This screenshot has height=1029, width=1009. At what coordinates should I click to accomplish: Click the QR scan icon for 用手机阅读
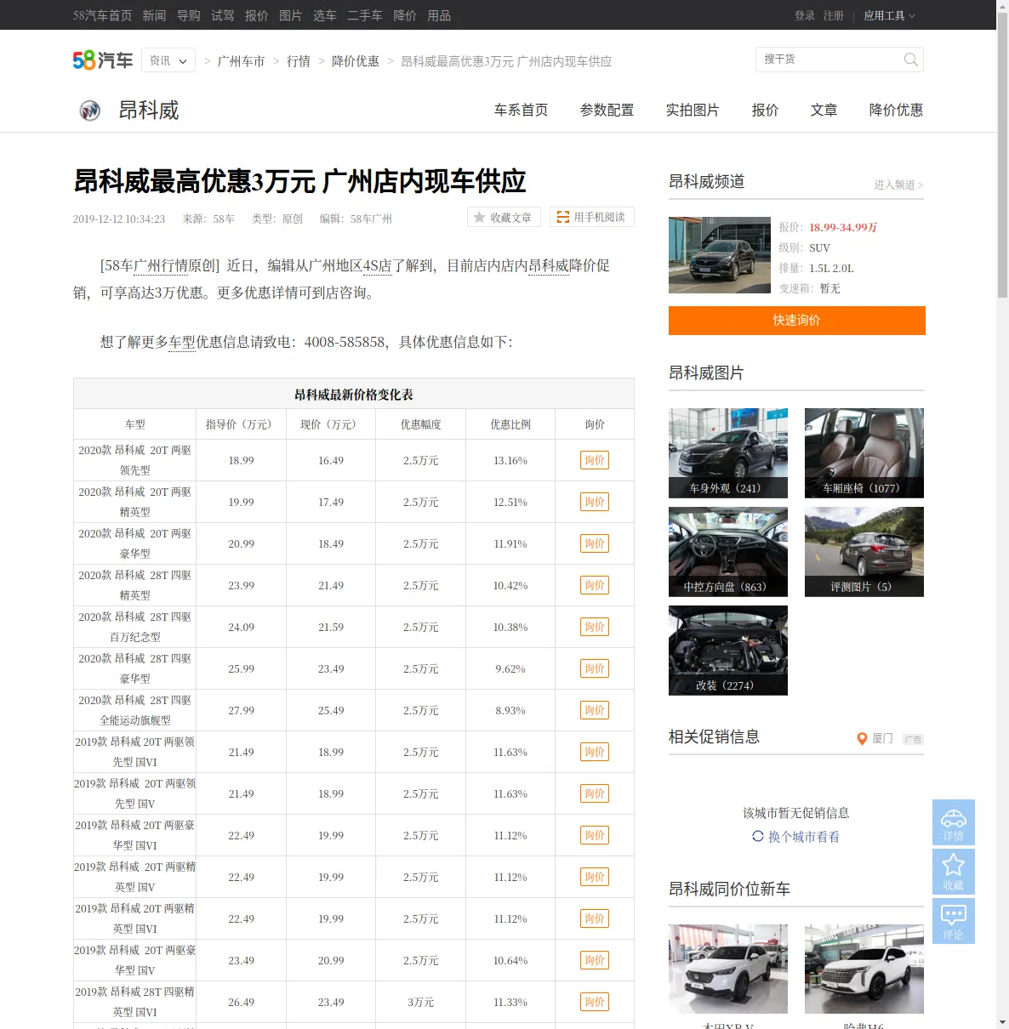point(563,218)
